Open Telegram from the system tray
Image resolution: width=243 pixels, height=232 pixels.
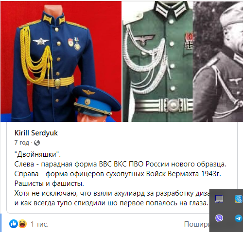pyautogui.click(x=239, y=218)
